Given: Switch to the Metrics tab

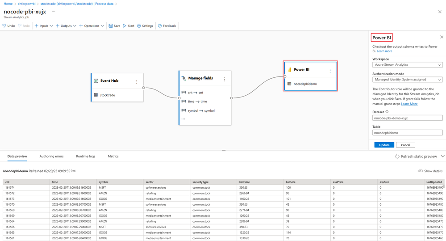Looking at the screenshot, I should (x=113, y=156).
